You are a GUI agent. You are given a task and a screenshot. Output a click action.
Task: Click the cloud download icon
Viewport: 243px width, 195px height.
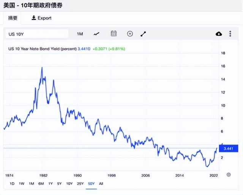click(x=219, y=34)
